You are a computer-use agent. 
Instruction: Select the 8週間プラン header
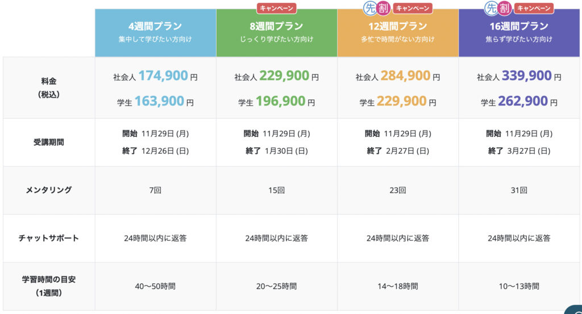click(277, 32)
